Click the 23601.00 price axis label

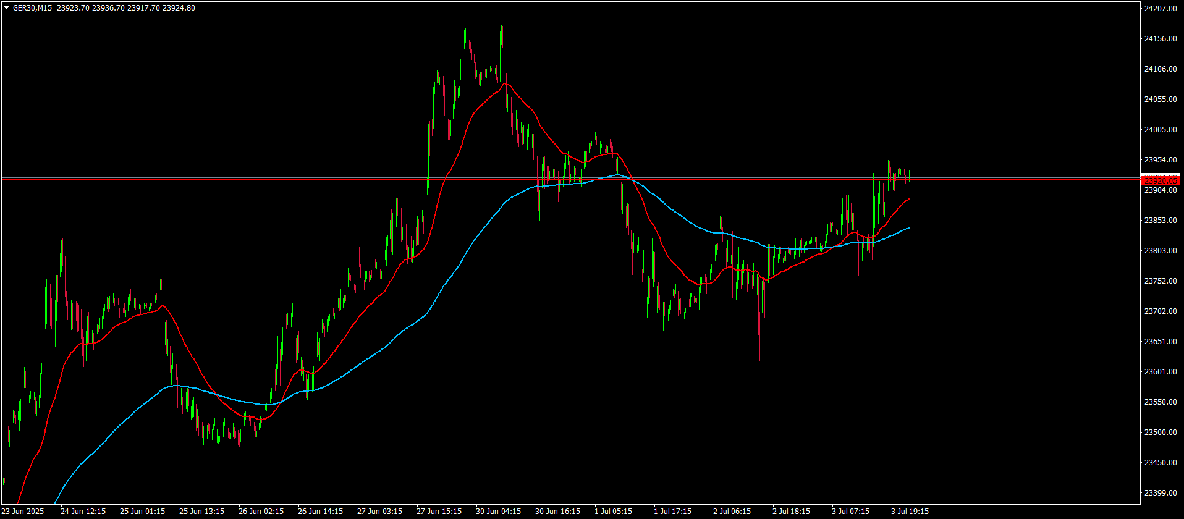click(x=1160, y=371)
